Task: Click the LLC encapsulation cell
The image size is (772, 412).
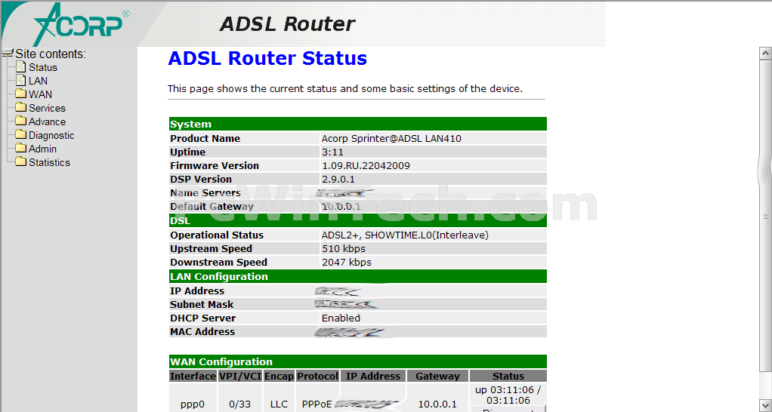Action: (x=279, y=404)
